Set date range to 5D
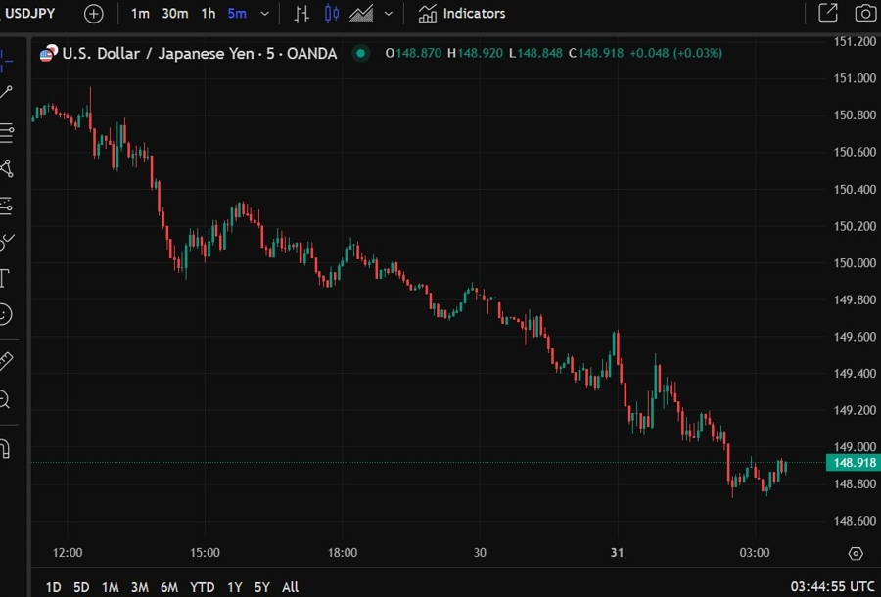The width and height of the screenshot is (881, 597). pyautogui.click(x=81, y=587)
